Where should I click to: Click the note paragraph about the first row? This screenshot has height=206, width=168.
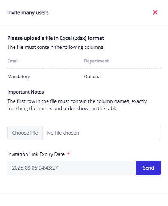click(77, 105)
